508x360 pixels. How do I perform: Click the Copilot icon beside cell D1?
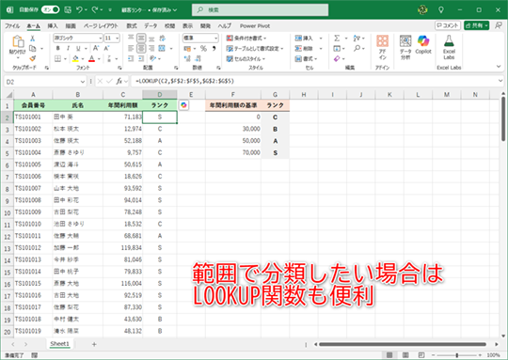click(183, 105)
